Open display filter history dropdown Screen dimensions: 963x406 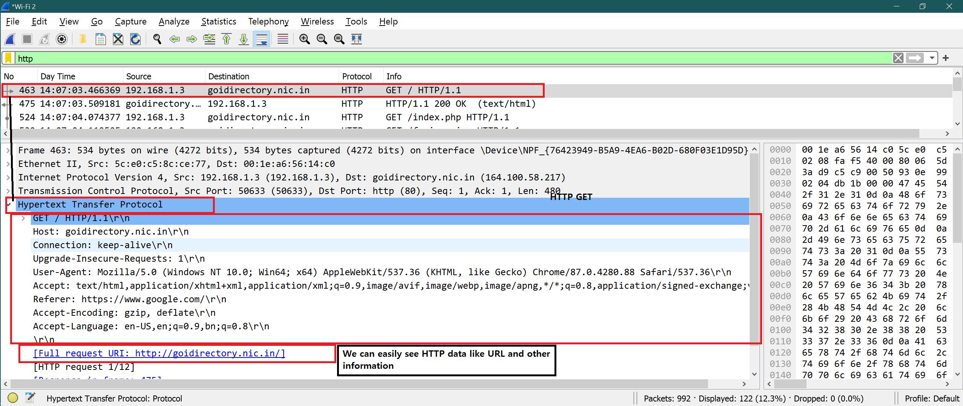click(x=932, y=58)
